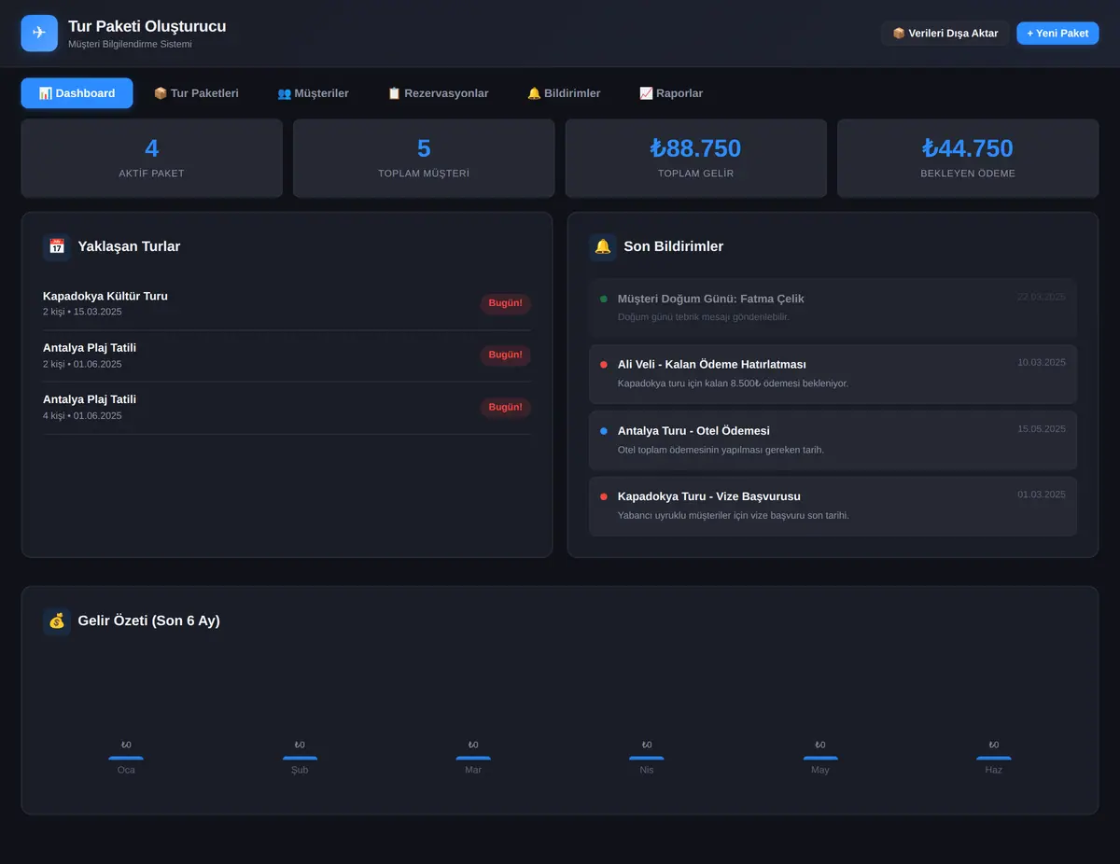Click the Bugün! badge for Kapadokya Kültür Turu

(505, 303)
